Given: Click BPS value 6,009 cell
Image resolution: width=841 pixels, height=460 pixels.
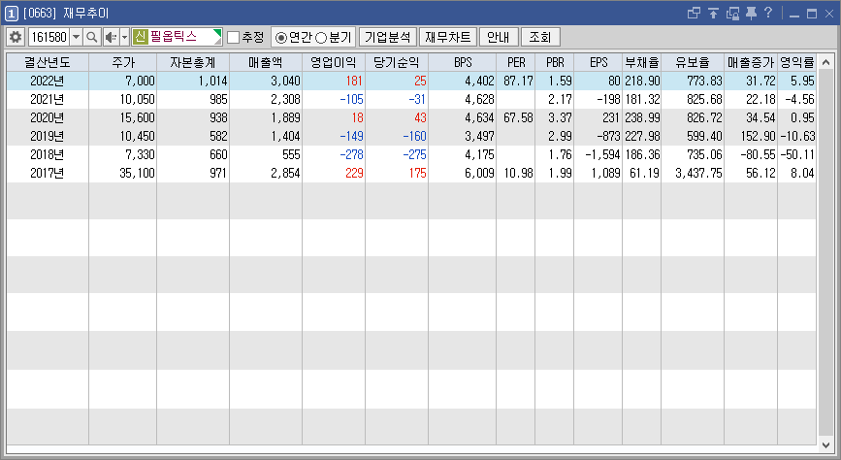Looking at the screenshot, I should (x=463, y=173).
